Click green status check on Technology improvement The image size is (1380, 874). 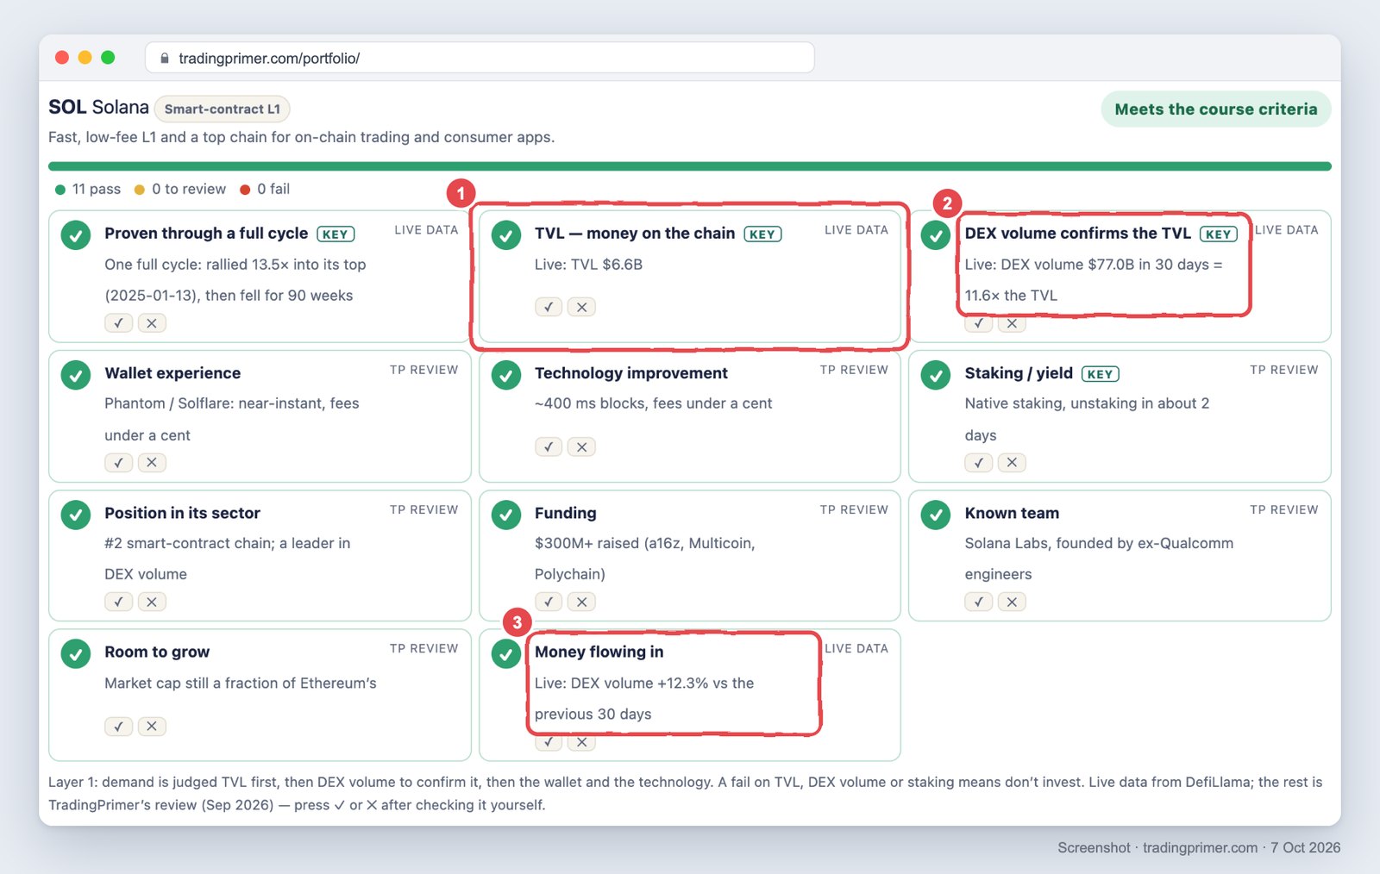[x=506, y=375]
